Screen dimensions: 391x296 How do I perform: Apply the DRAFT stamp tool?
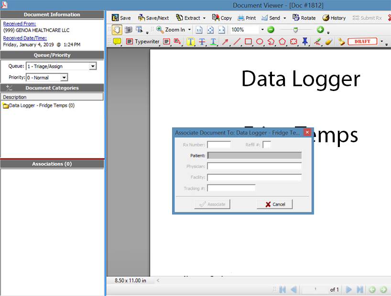point(362,42)
